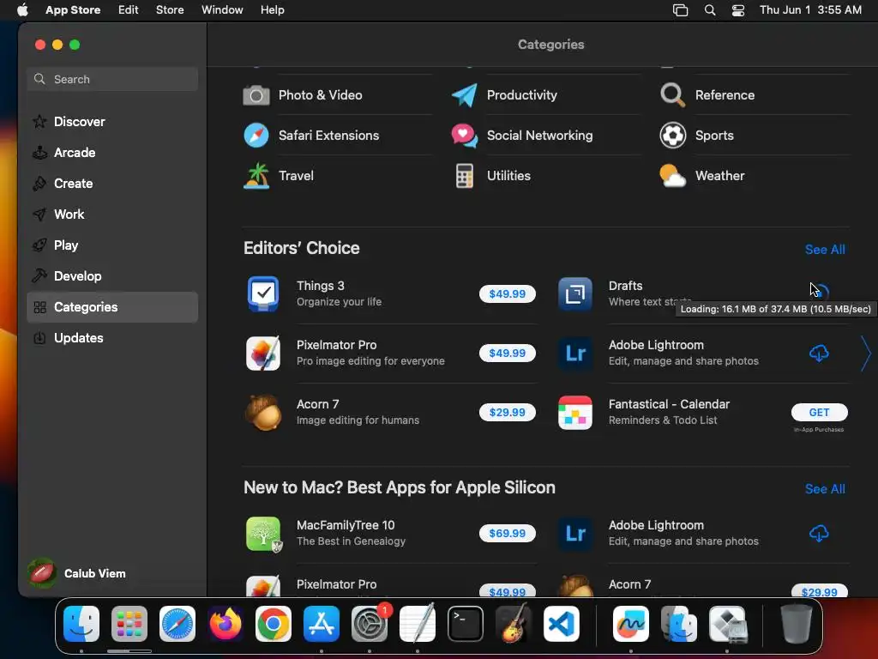This screenshot has height=659, width=878.
Task: Click Acorn 7 icon in Editors' Choice
Action: [x=263, y=413]
